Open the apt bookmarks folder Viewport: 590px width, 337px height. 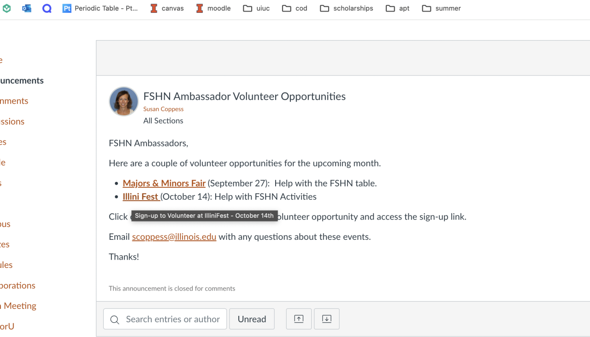[398, 8]
